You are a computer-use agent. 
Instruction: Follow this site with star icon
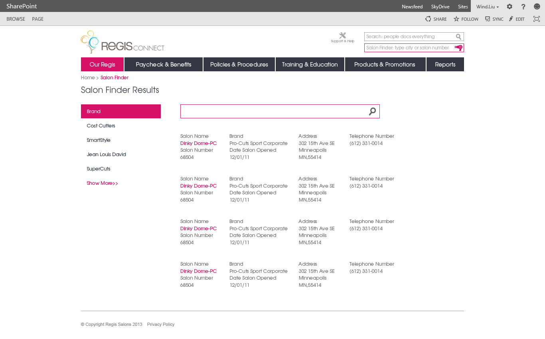(x=456, y=19)
